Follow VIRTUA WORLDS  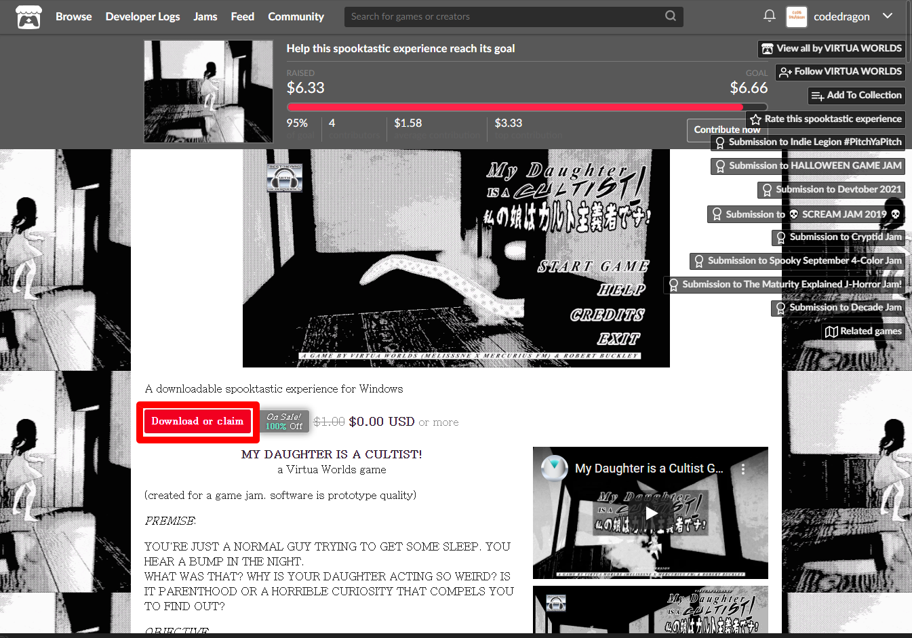(x=841, y=72)
